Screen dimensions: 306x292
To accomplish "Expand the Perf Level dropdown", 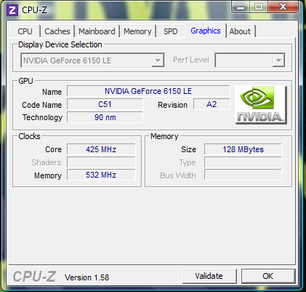I will point(278,60).
